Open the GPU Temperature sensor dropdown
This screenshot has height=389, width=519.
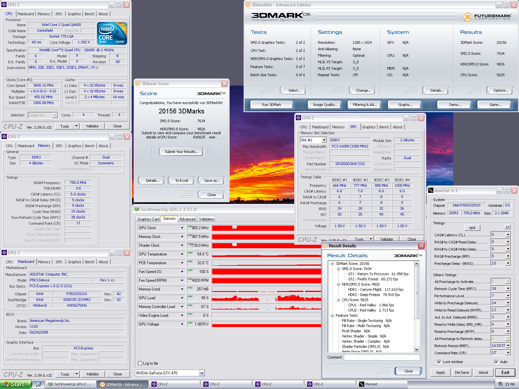point(182,254)
